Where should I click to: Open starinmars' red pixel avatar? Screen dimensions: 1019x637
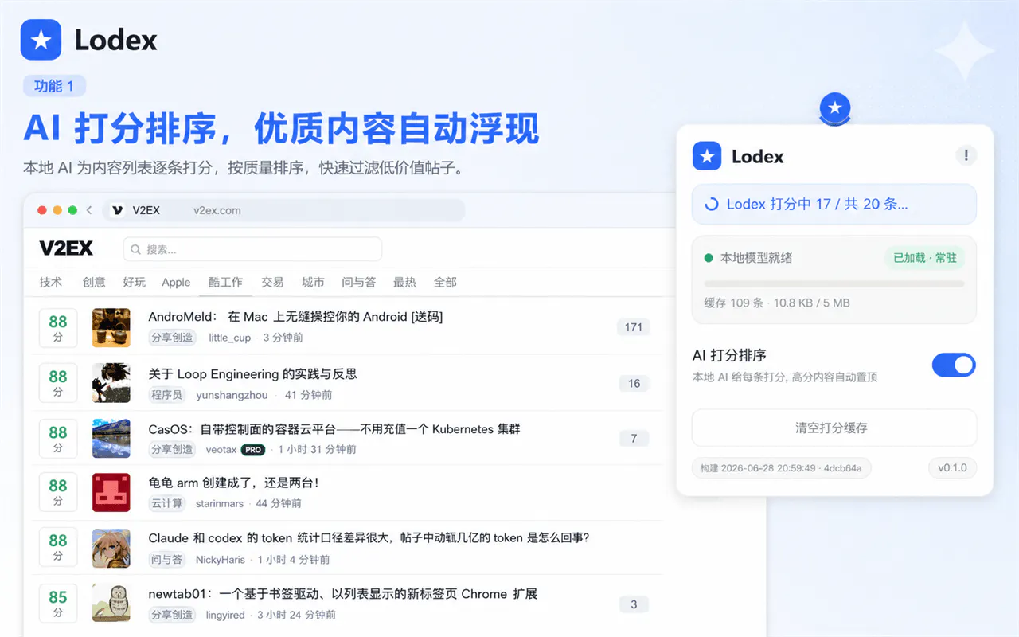tap(111, 492)
